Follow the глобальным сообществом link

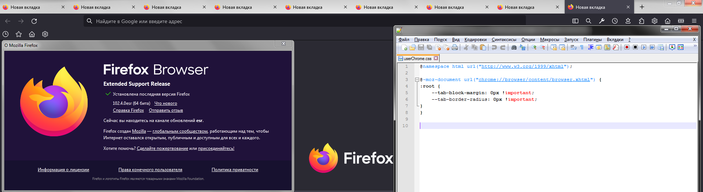click(x=180, y=131)
